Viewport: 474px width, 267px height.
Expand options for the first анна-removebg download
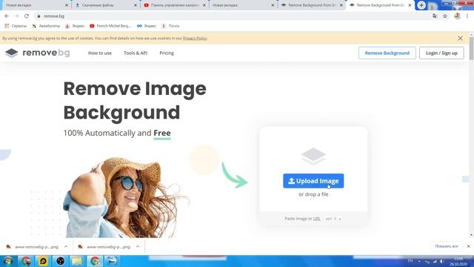pyautogui.click(x=66, y=247)
